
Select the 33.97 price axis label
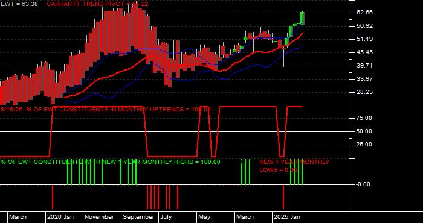[364, 79]
